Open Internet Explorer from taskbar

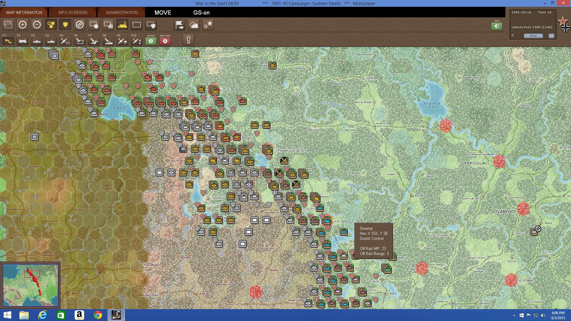pyautogui.click(x=43, y=315)
